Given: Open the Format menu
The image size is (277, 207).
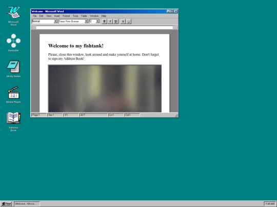Looking at the screenshot, I should point(66,16).
